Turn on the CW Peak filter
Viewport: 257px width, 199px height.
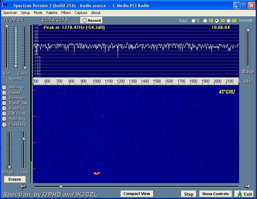[4, 113]
